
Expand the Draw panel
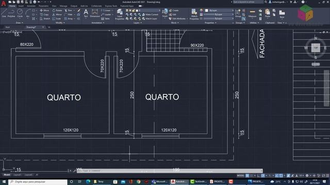point(20,23)
